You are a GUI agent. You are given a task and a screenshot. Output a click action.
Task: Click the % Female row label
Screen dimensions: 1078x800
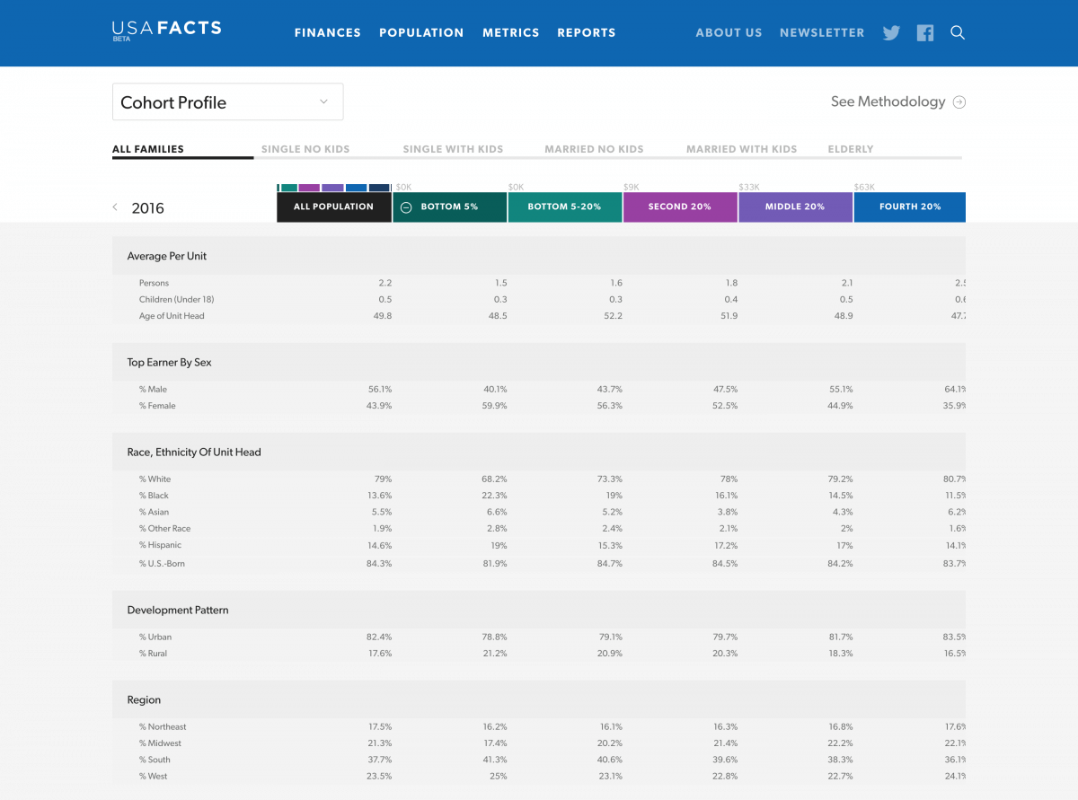click(x=157, y=406)
